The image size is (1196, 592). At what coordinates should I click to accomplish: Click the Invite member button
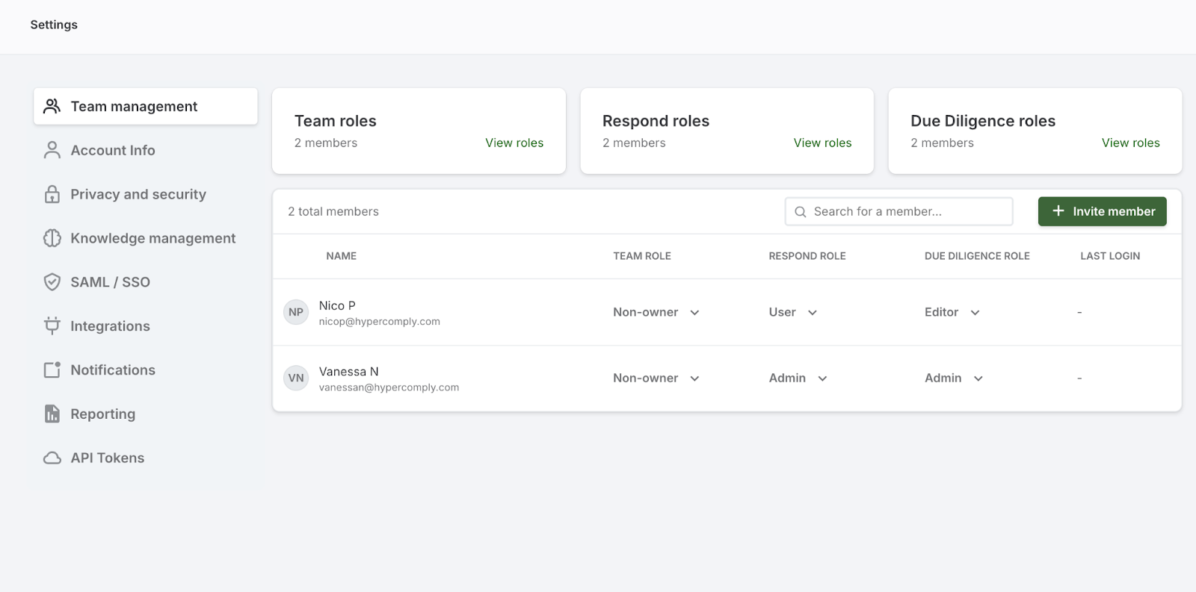click(1102, 211)
